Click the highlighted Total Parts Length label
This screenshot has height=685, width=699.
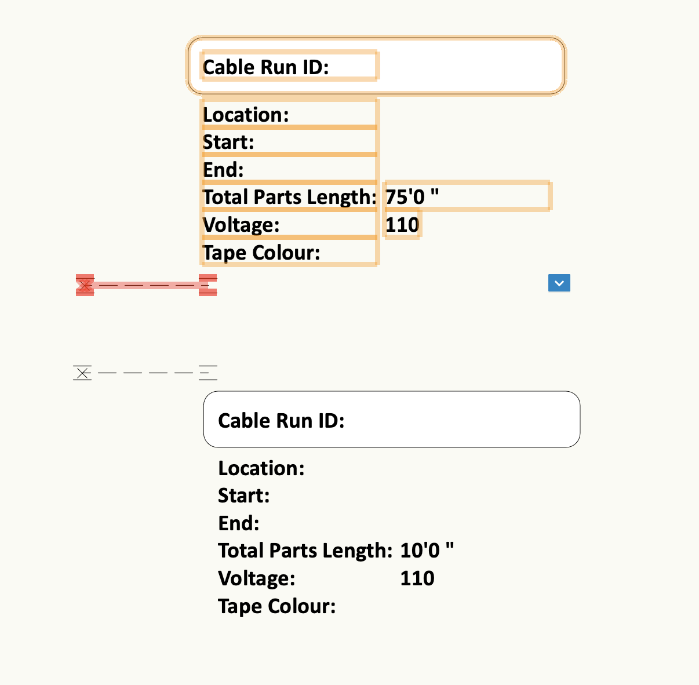[290, 197]
